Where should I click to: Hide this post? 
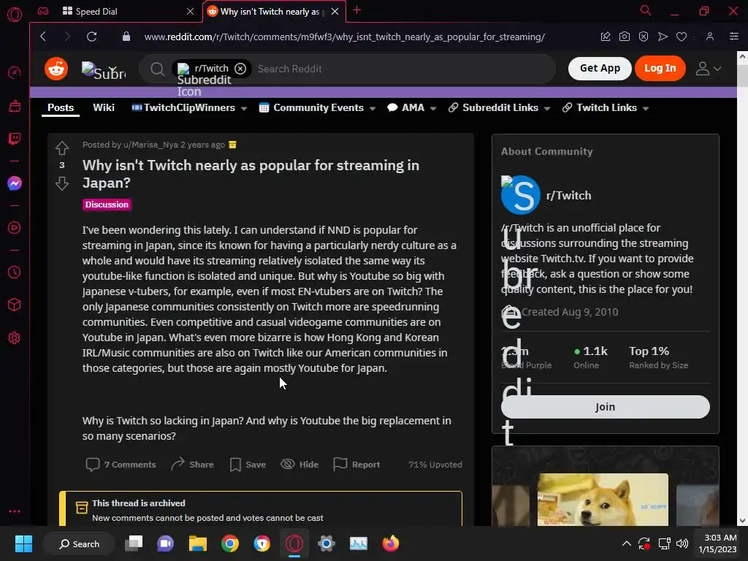(299, 464)
